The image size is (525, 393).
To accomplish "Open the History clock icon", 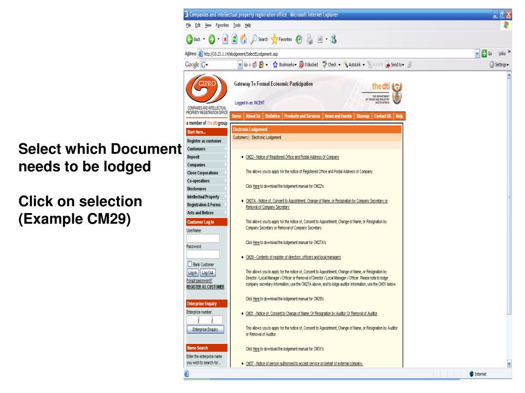I will pos(299,39).
